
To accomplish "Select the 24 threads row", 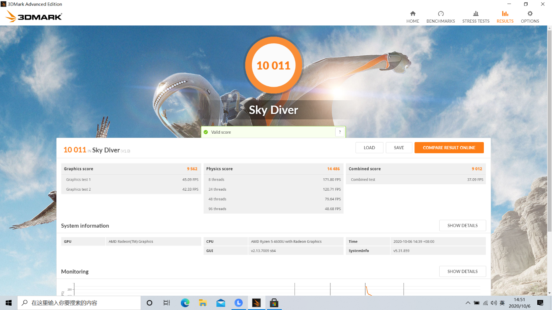I will [273, 189].
